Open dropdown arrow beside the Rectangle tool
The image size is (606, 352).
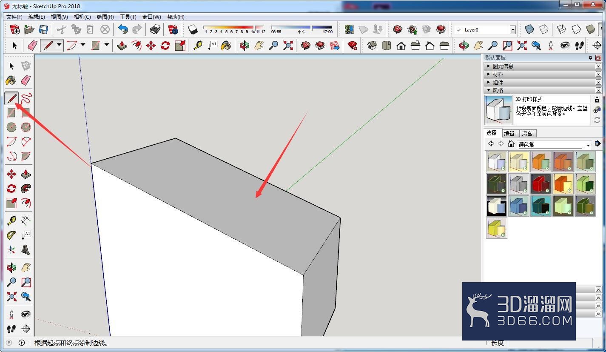tap(106, 45)
